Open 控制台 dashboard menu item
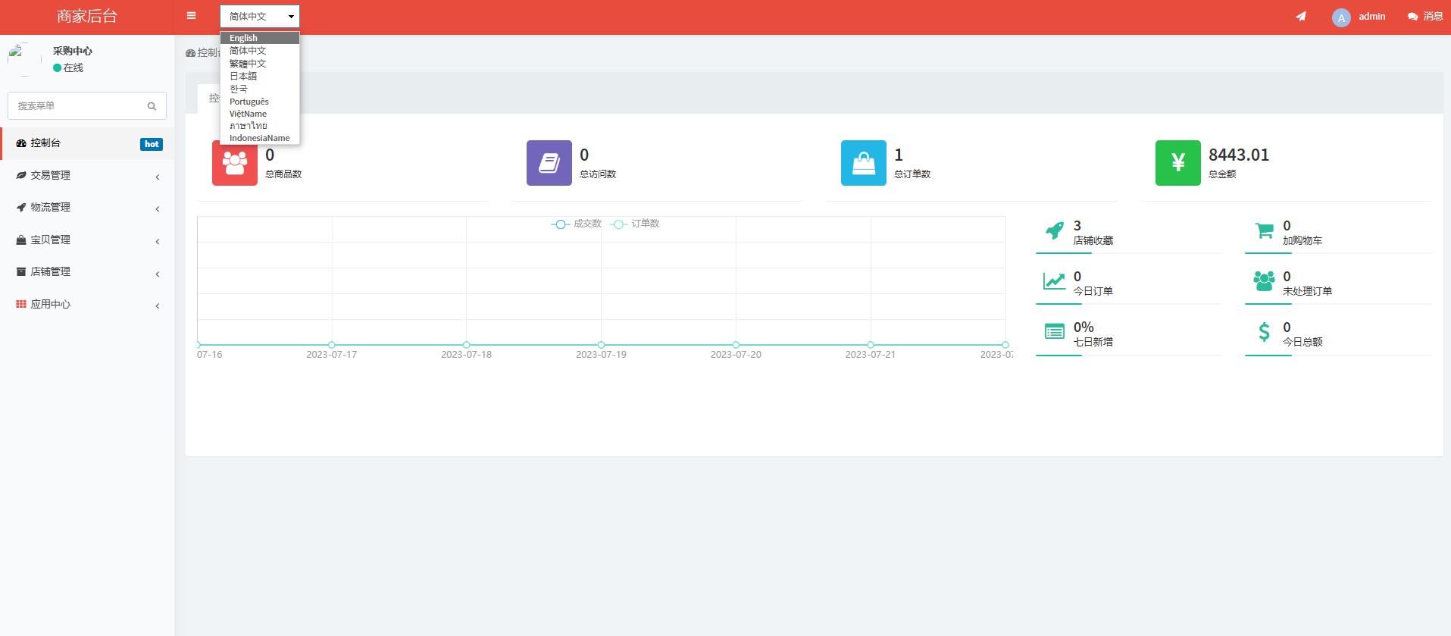1451x636 pixels. [45, 143]
